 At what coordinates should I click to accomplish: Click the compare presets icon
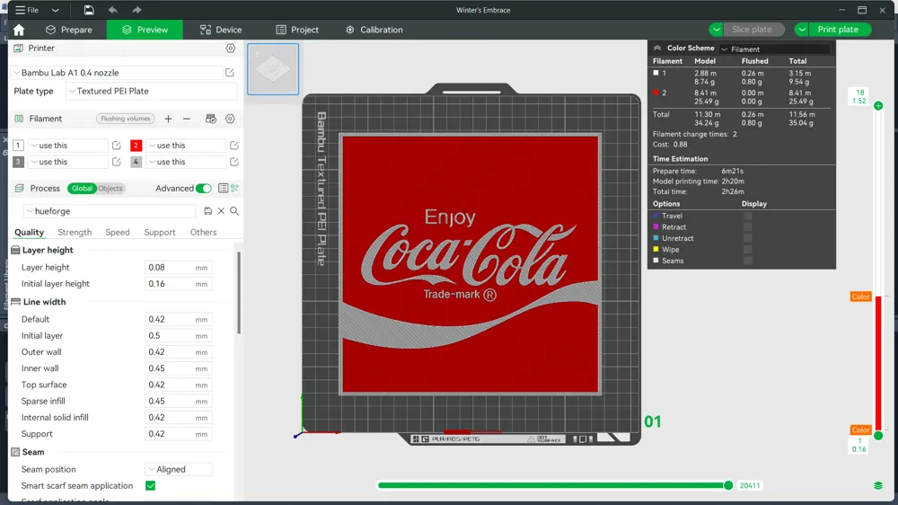click(234, 188)
